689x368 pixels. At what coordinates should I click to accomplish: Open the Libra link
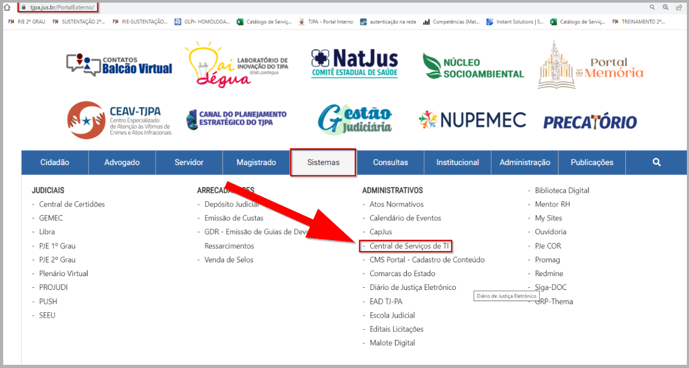coord(47,232)
